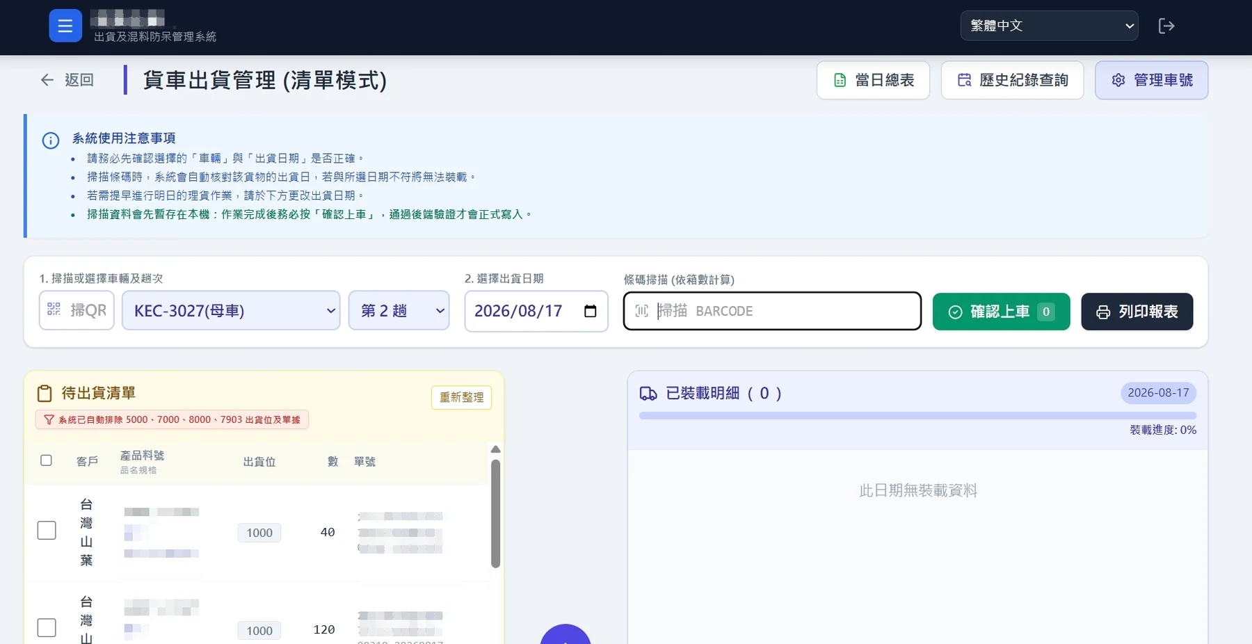The height and width of the screenshot is (644, 1252).
Task: Click 客戶 column header
Action: click(87, 462)
